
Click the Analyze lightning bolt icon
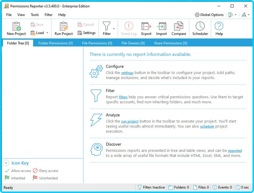point(96,120)
